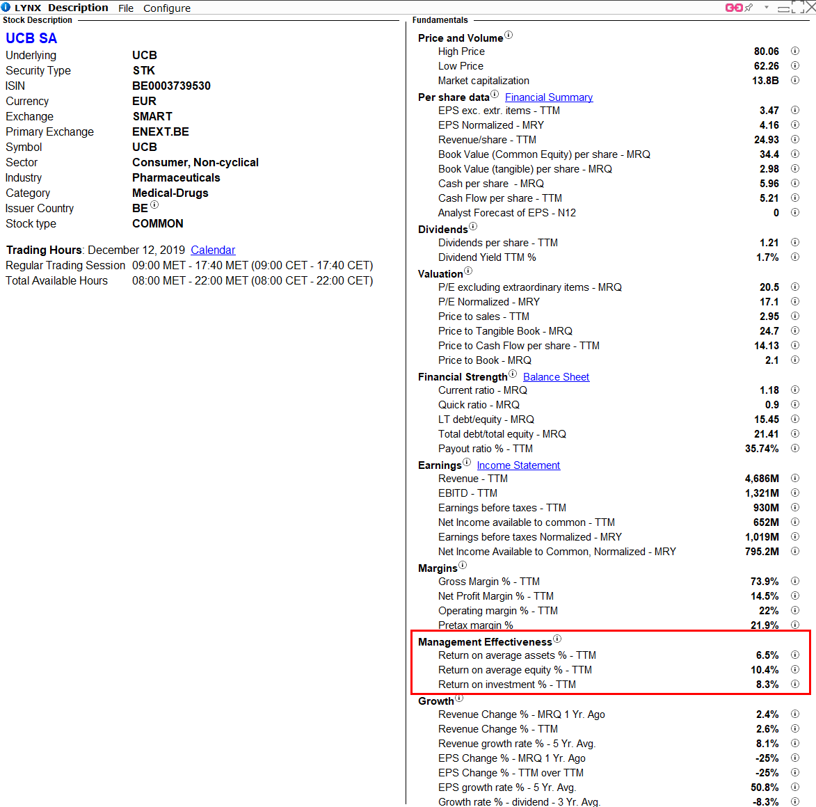Show info for Market capitalization row

794,80
